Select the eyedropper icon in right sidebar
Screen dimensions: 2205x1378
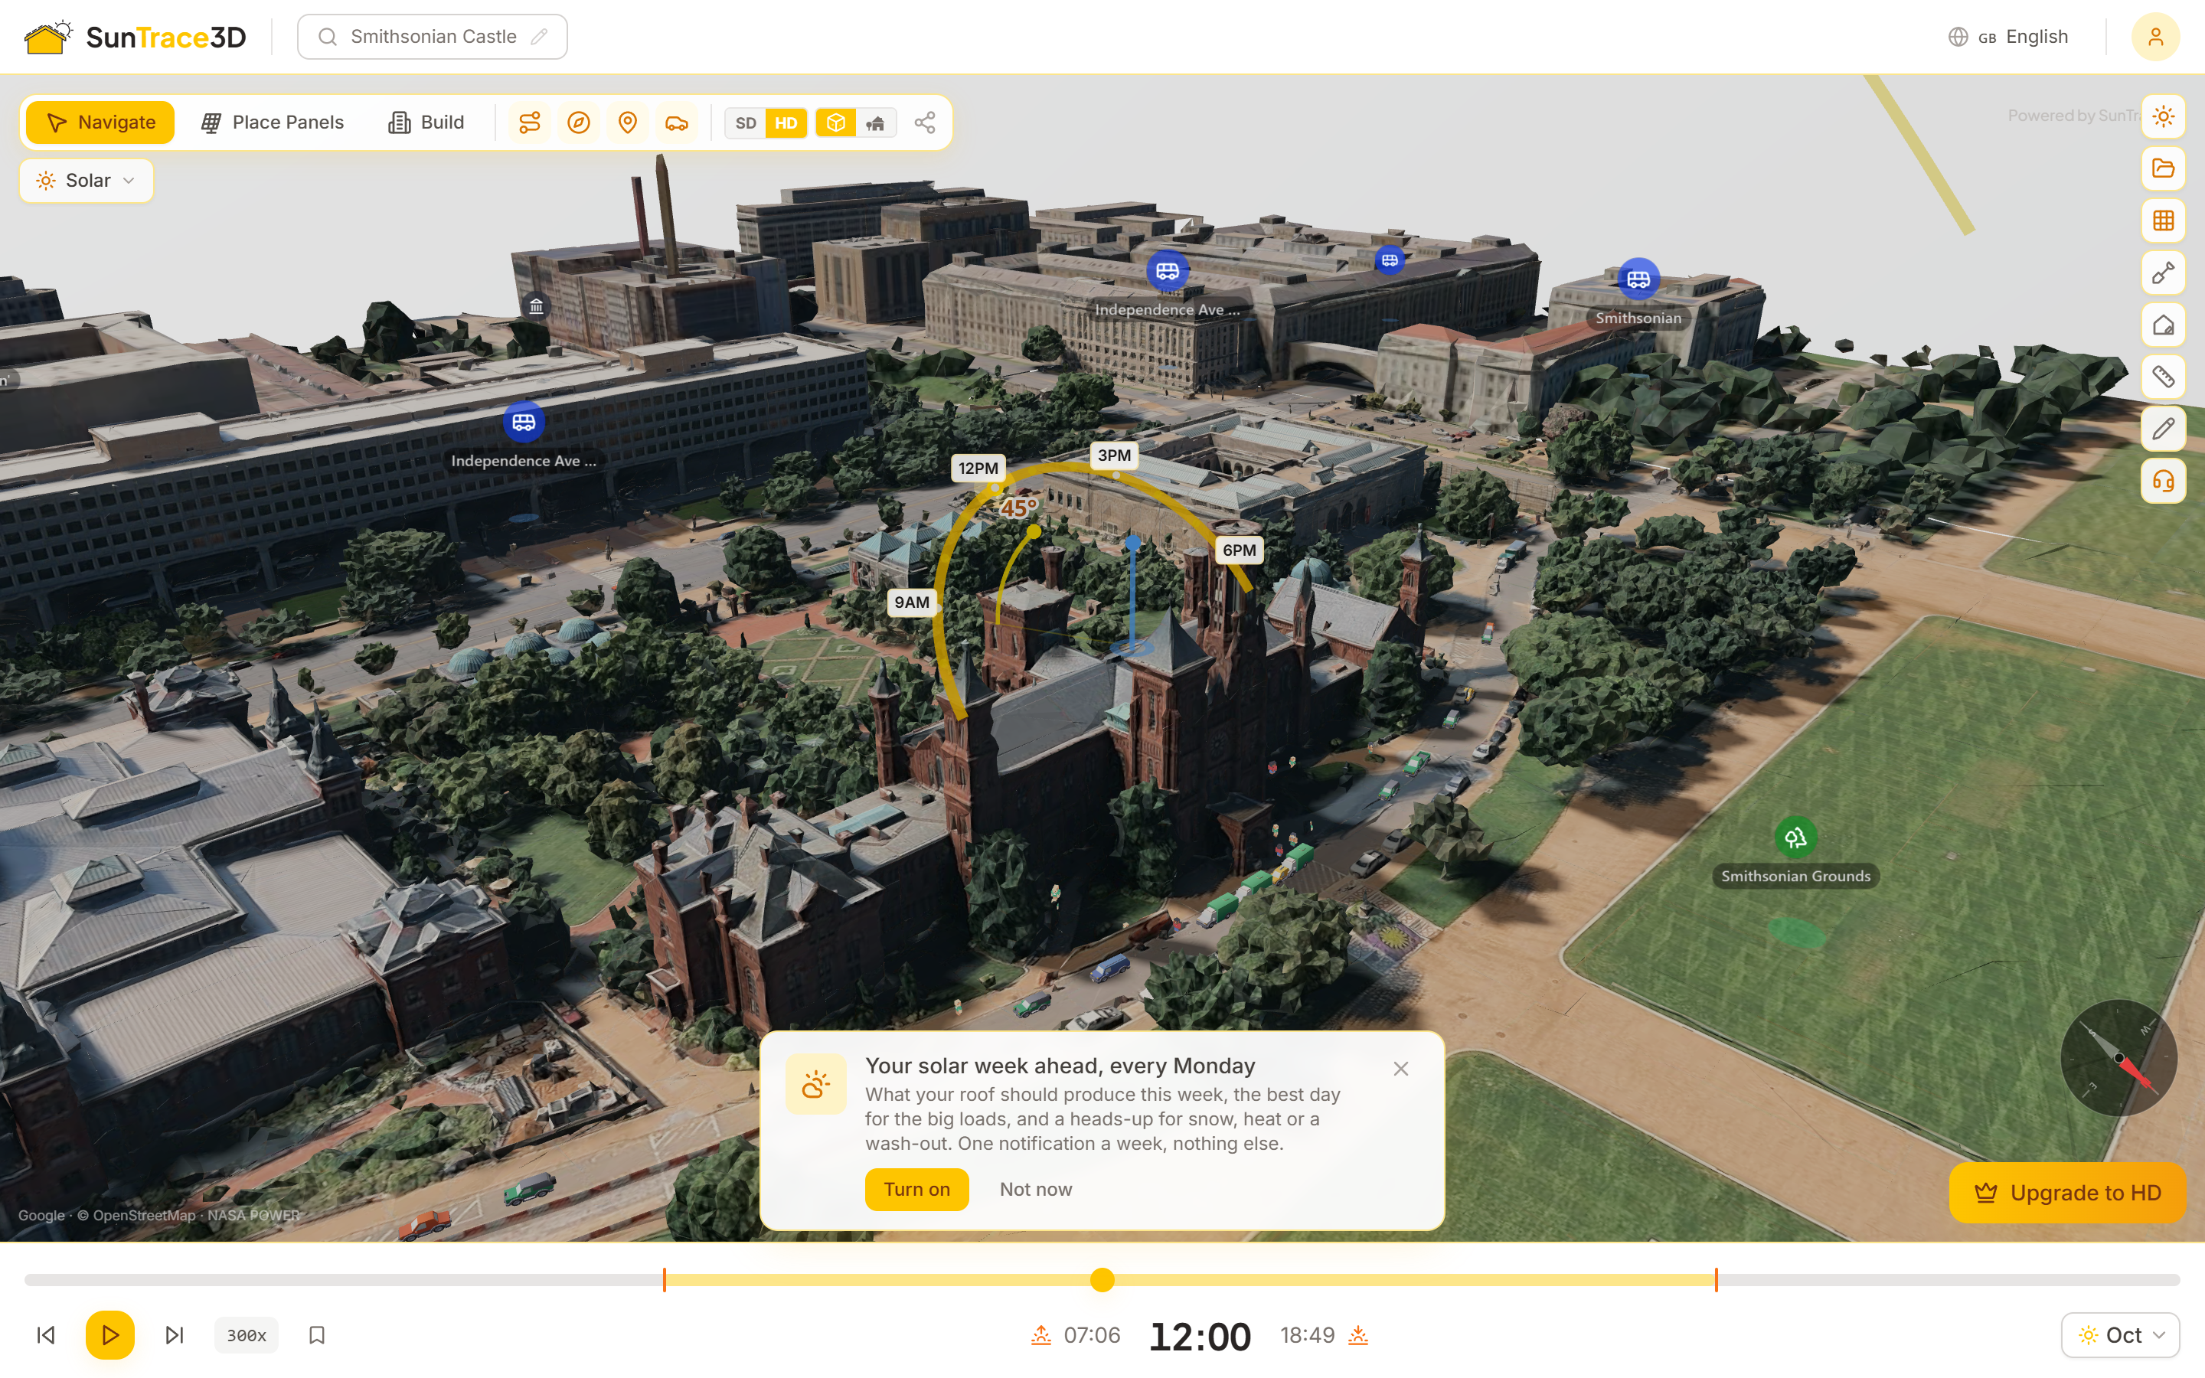tap(2163, 273)
